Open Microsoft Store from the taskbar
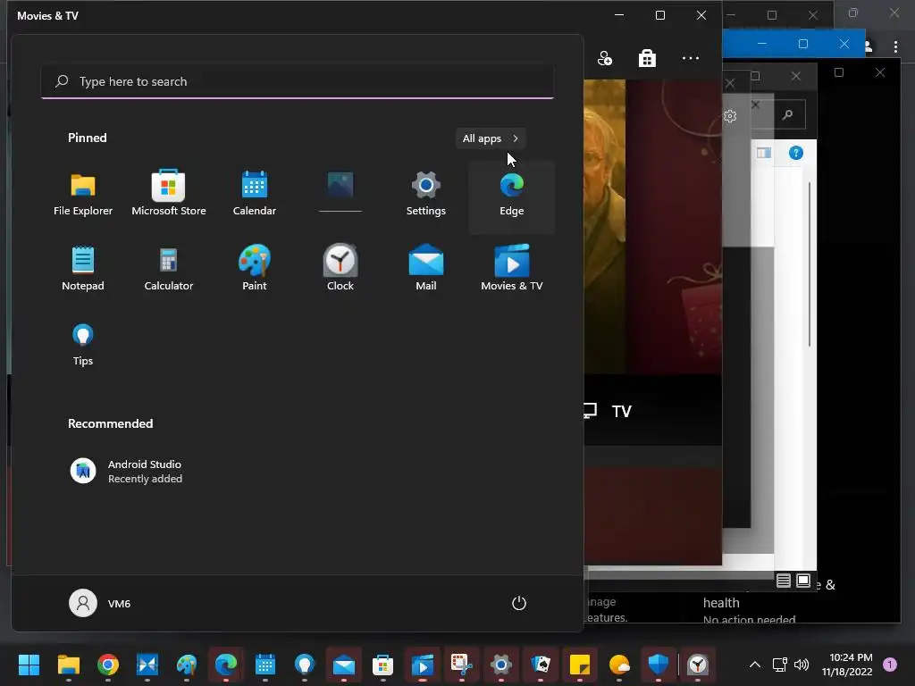The width and height of the screenshot is (915, 686). tap(382, 665)
